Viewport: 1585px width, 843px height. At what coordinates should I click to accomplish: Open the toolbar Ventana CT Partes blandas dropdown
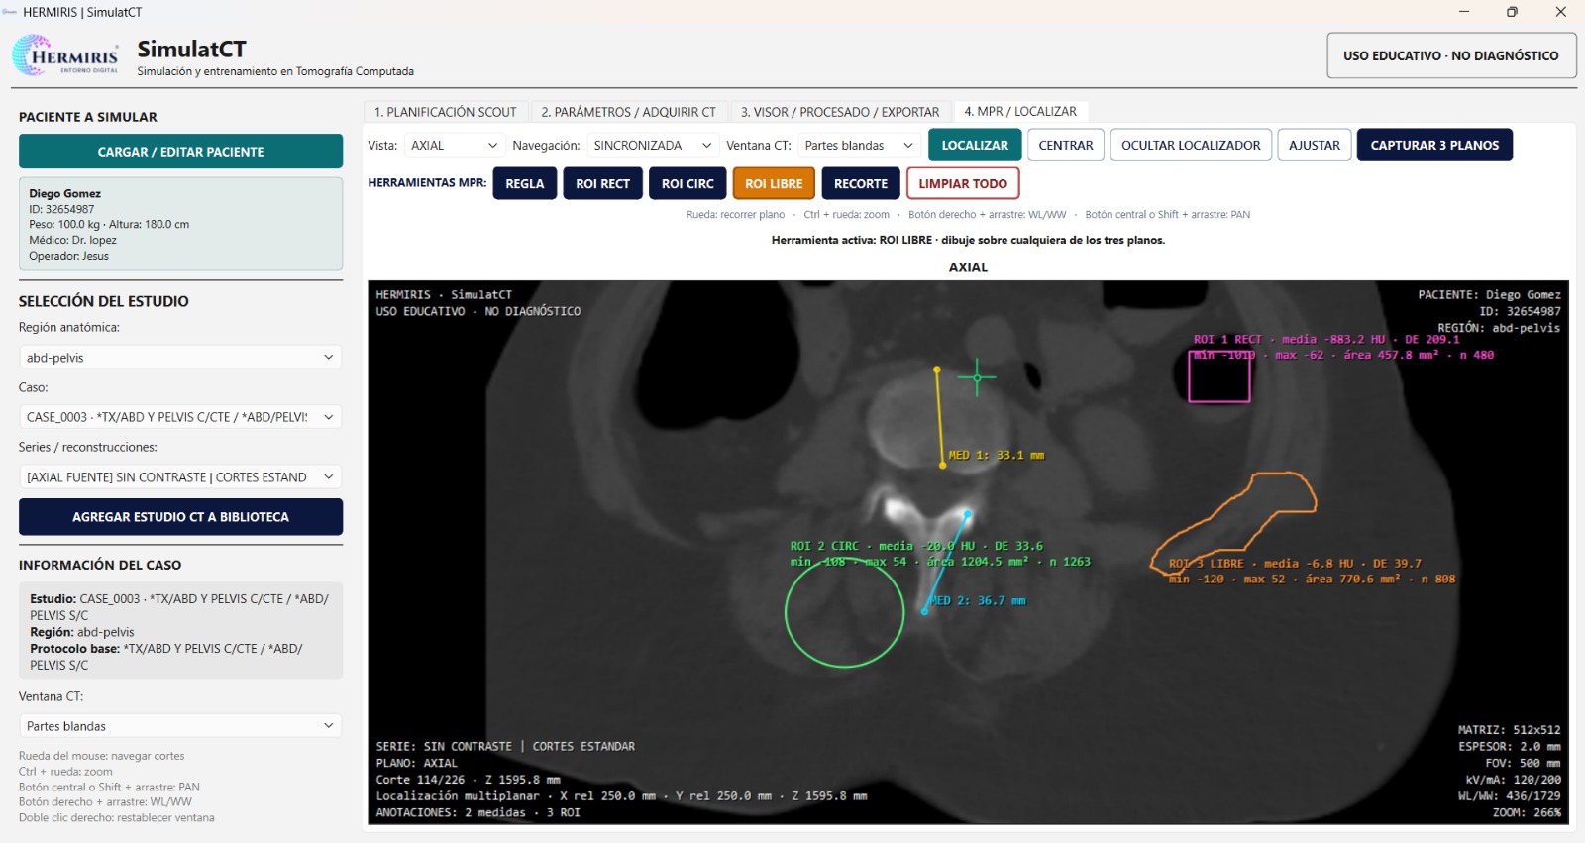pyautogui.click(x=859, y=145)
